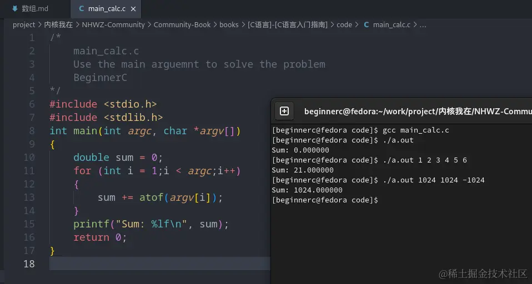Click 'gcc main_calc.c' command in terminal
This screenshot has height=284, width=532.
click(x=415, y=130)
